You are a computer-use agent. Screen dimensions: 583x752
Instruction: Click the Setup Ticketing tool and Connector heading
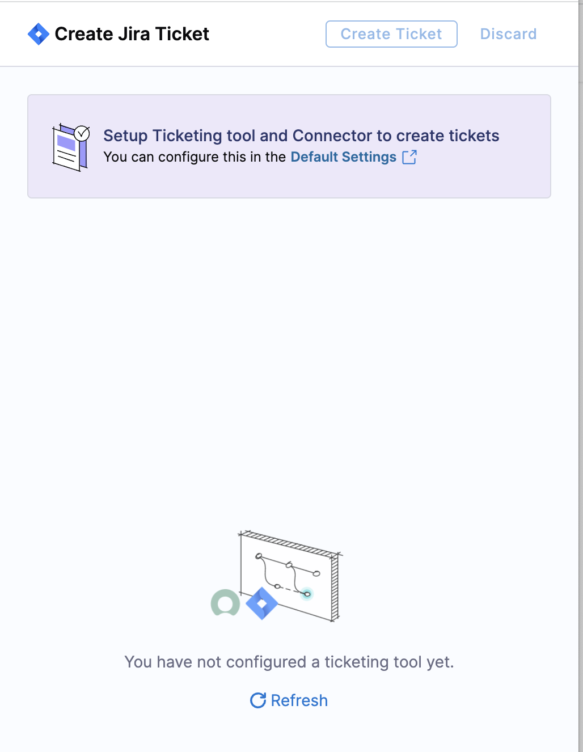[x=301, y=136]
